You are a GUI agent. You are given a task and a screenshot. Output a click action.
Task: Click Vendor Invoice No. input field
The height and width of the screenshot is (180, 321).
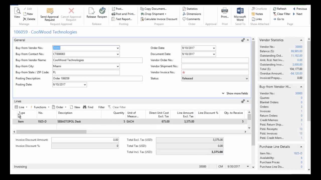click(215, 72)
